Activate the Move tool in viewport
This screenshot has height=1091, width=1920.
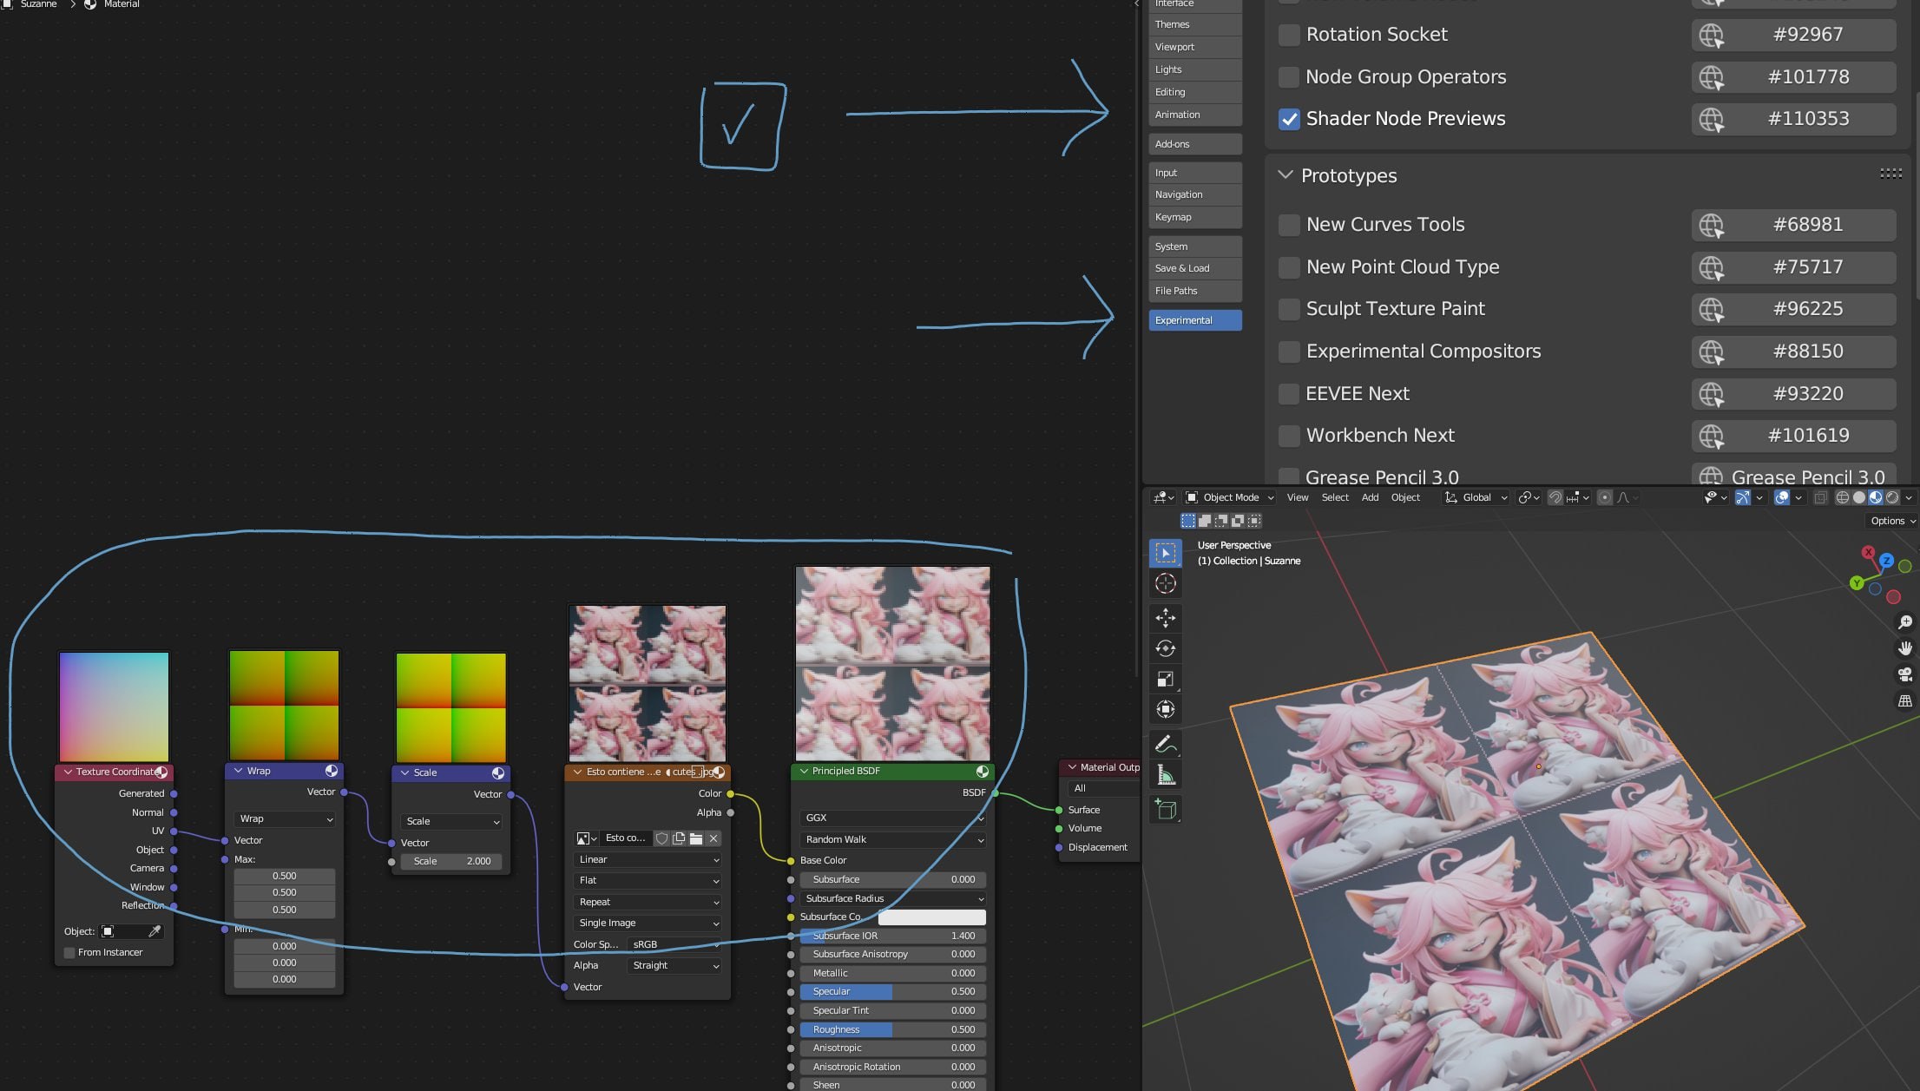(1165, 618)
